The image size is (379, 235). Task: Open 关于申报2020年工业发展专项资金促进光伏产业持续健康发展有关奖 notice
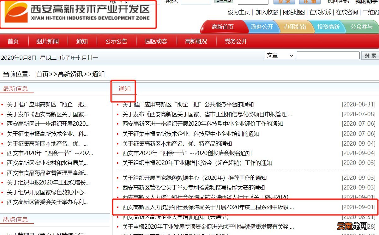208,227
